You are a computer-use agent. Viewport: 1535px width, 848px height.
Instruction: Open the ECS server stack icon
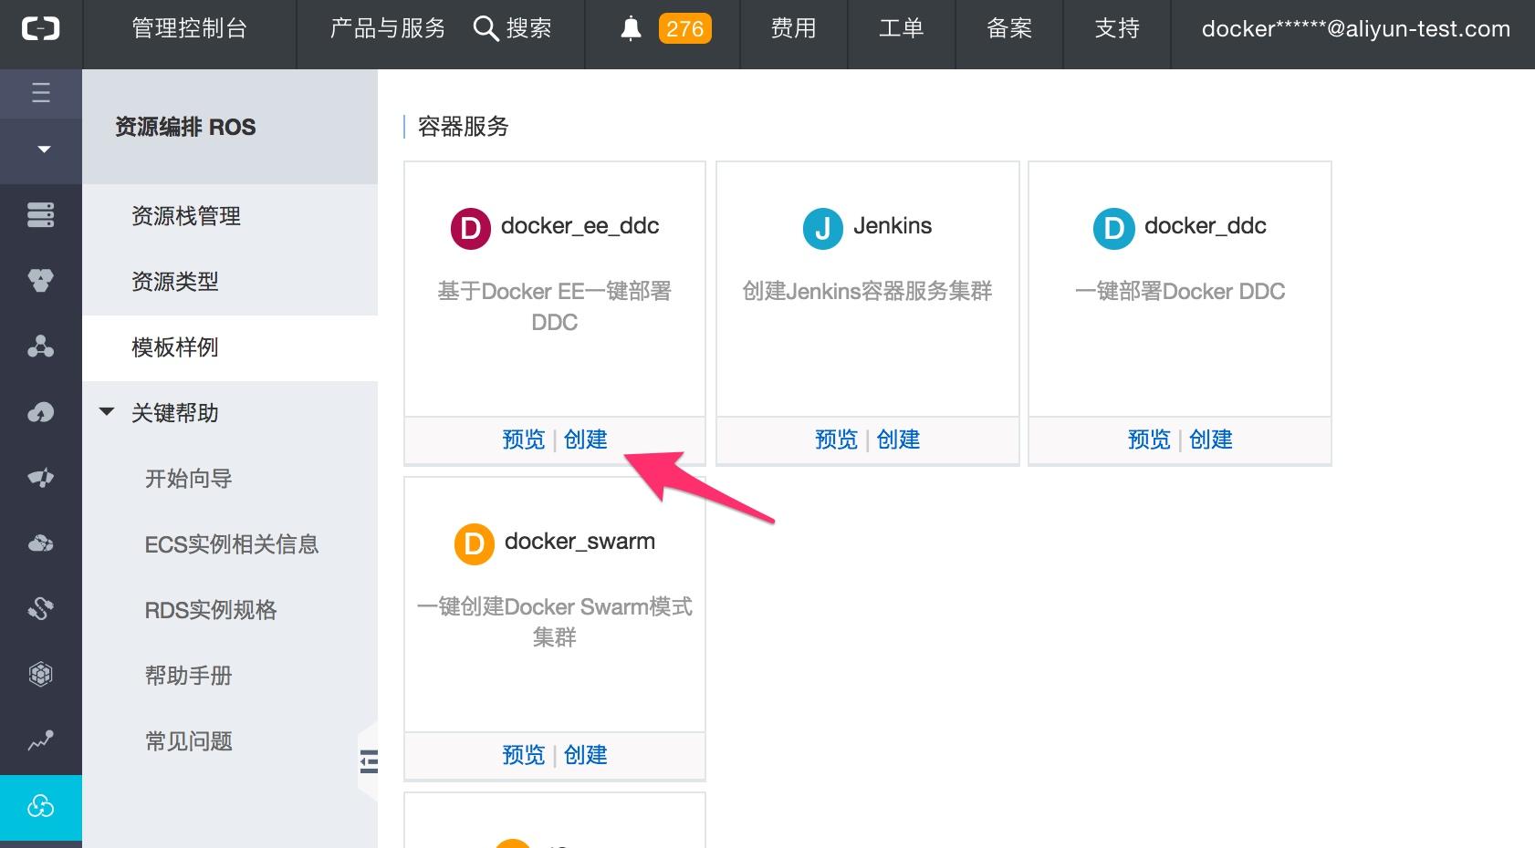40,215
